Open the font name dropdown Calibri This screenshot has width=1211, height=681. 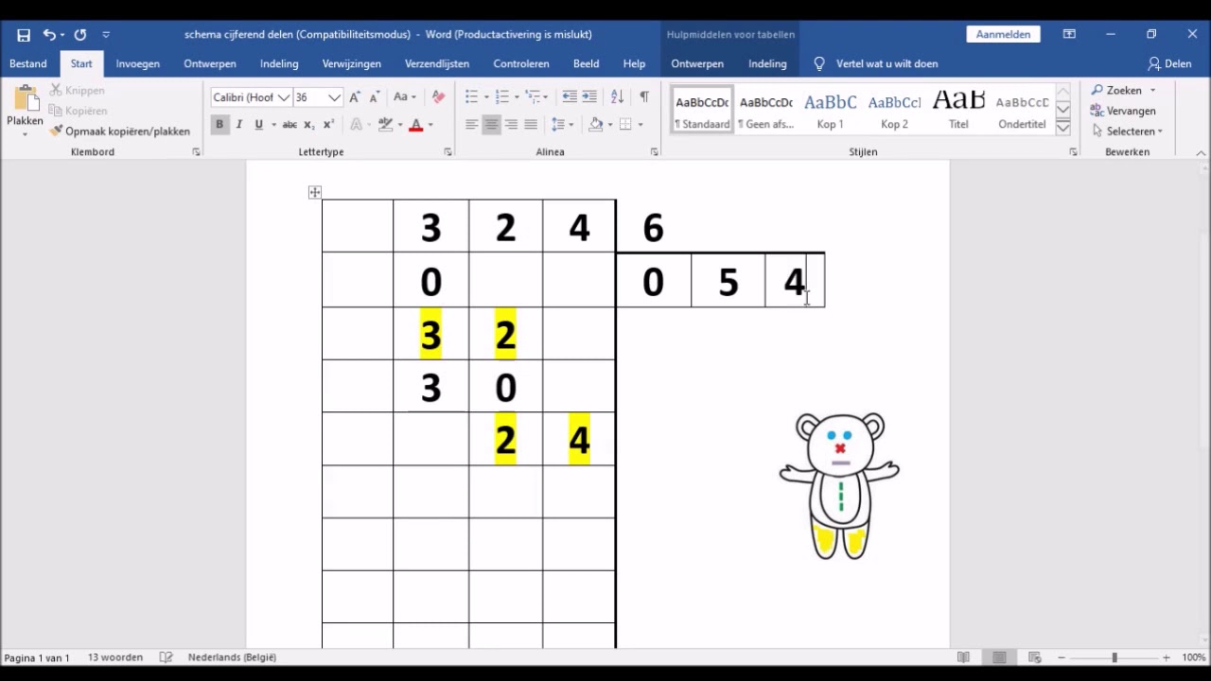pos(284,97)
